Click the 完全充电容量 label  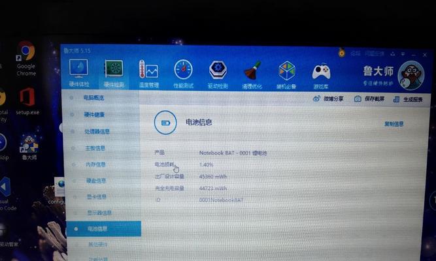point(169,189)
